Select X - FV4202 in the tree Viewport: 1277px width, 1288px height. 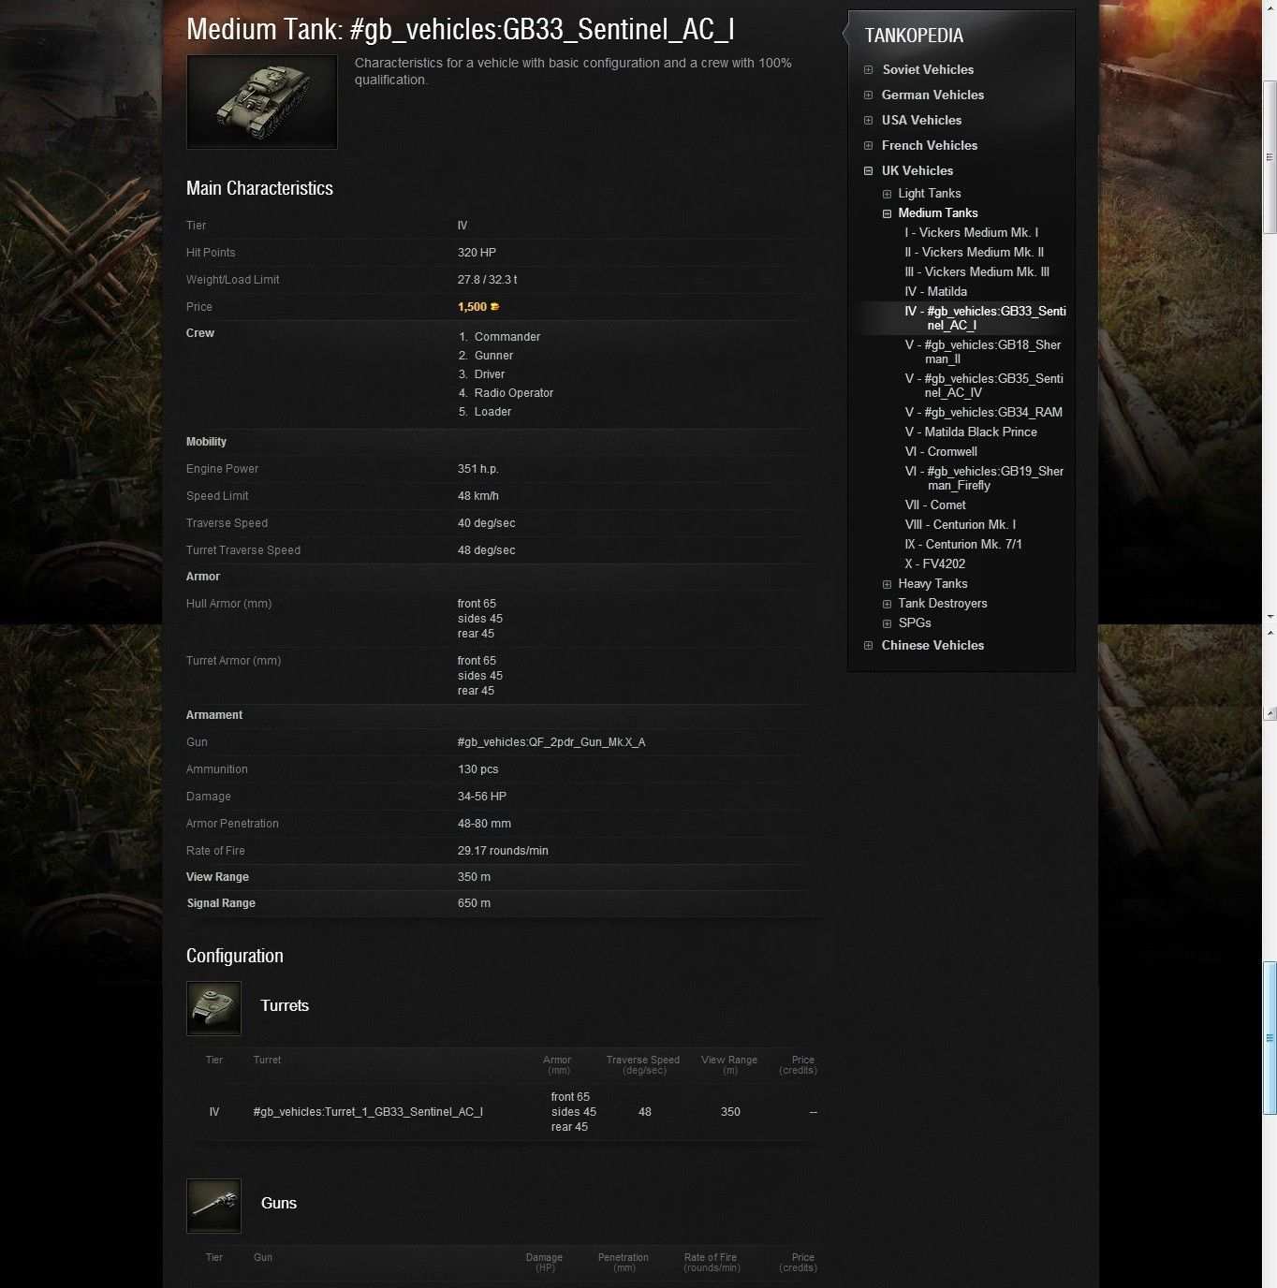pyautogui.click(x=934, y=564)
